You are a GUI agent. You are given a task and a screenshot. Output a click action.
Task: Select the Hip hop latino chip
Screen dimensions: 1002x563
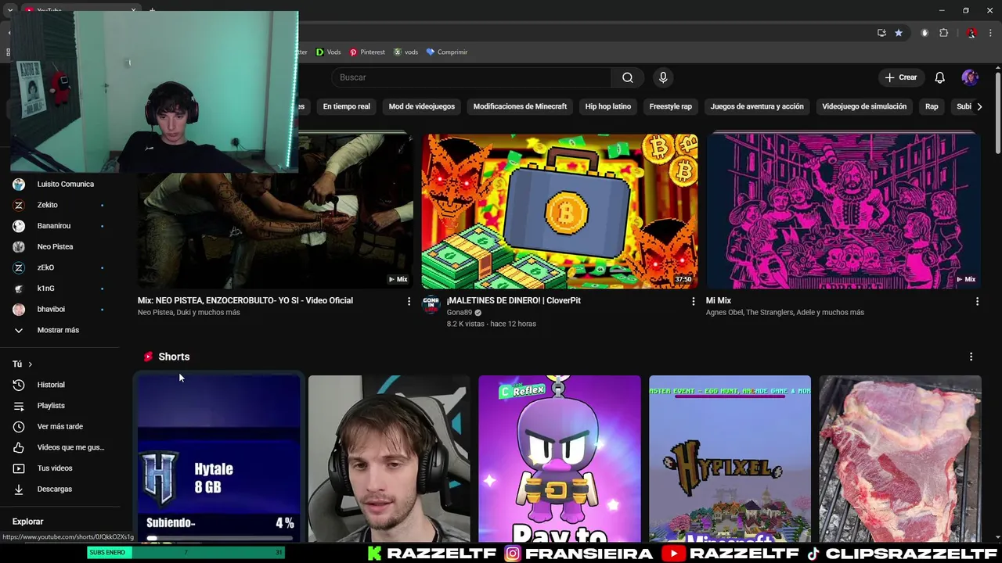(x=607, y=106)
